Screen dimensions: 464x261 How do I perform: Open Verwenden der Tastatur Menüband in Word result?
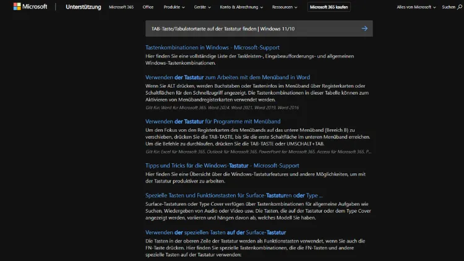pyautogui.click(x=228, y=77)
